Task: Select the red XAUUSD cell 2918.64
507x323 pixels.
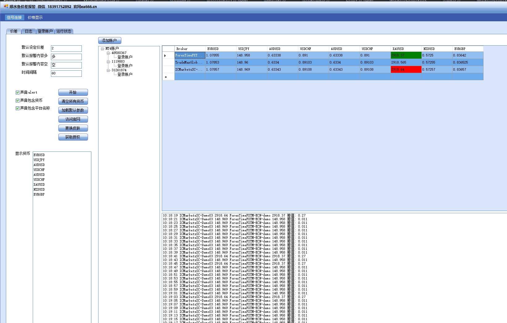Action: (x=406, y=70)
